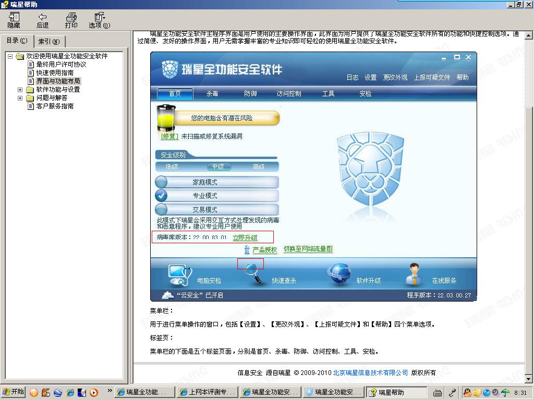Switch to 上网本评测专 taskbar window
Image resolution: width=534 pixels, height=400 pixels.
pyautogui.click(x=207, y=392)
